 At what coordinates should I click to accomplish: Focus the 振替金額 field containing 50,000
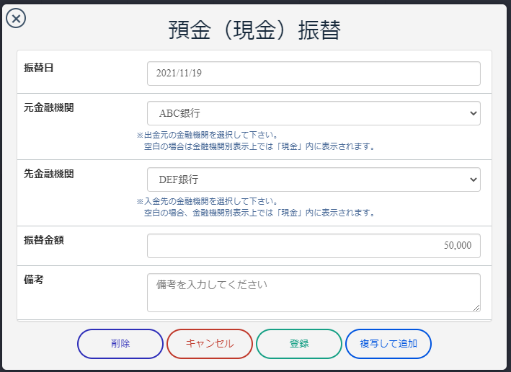[x=314, y=246]
